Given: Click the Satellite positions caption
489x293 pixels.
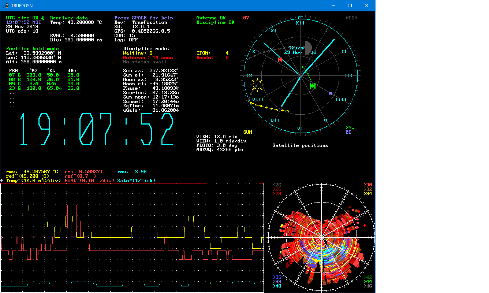Looking at the screenshot, I should pyautogui.click(x=300, y=145).
